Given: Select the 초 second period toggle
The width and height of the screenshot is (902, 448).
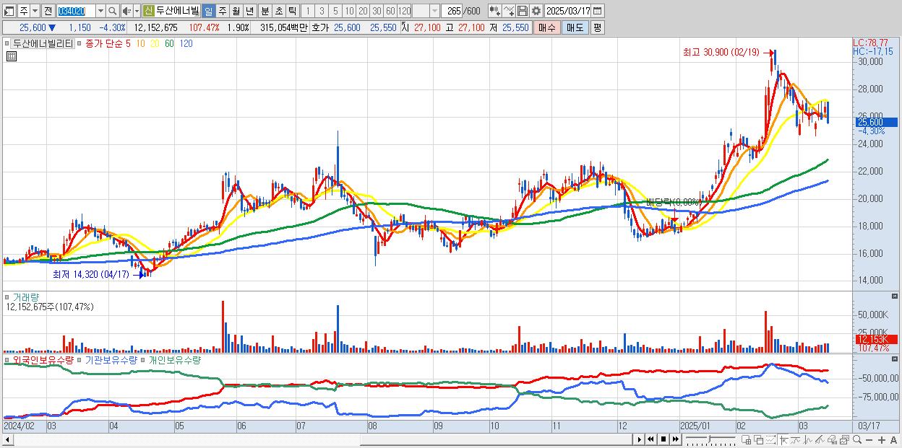Looking at the screenshot, I should point(279,11).
